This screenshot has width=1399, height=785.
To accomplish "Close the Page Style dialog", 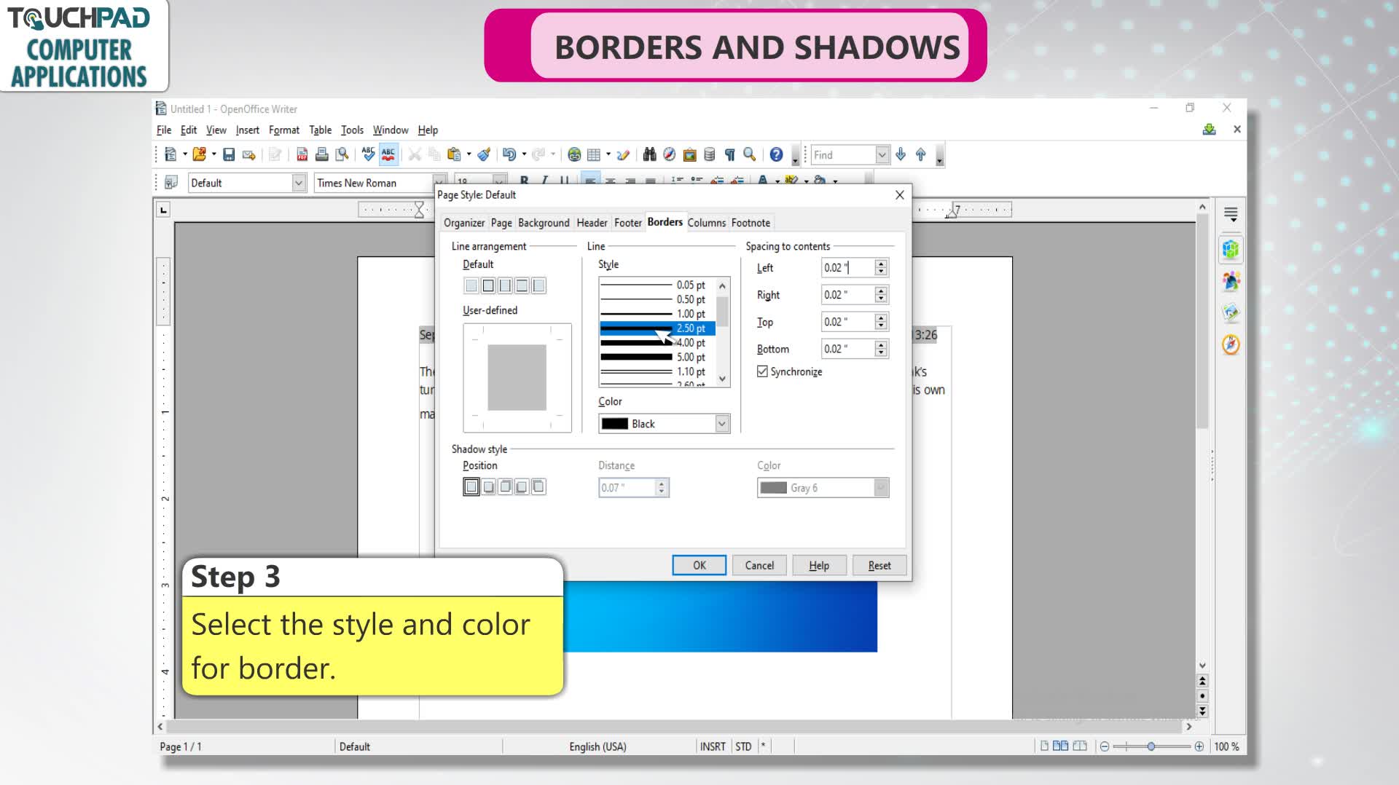I will [x=899, y=195].
